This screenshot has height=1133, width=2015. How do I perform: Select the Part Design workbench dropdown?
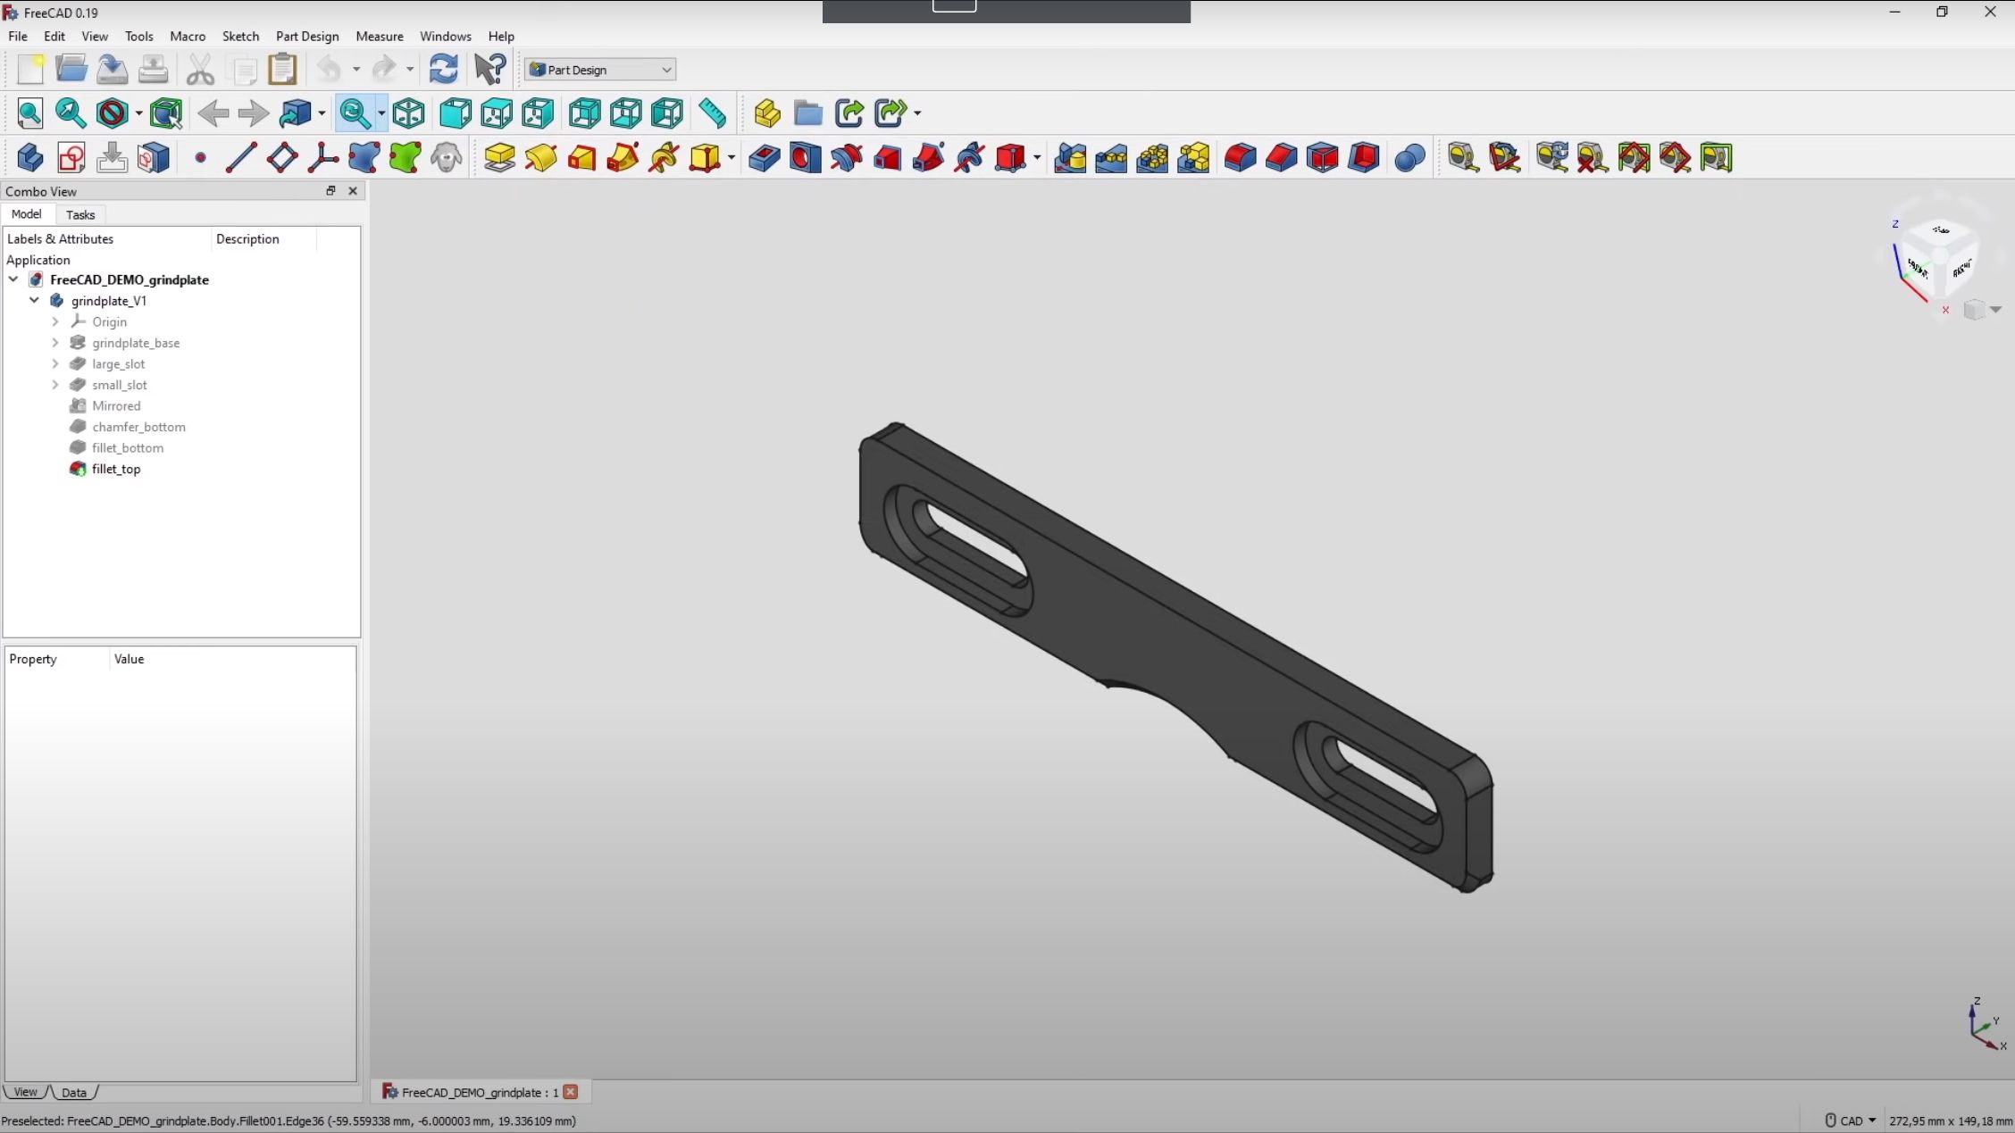[600, 69]
